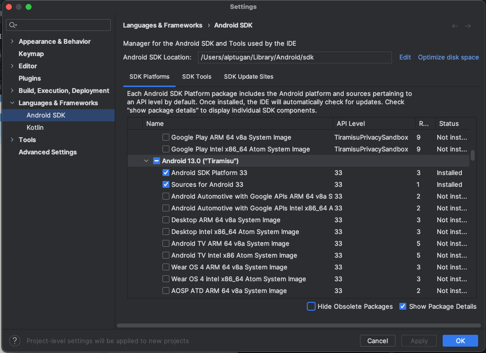This screenshot has height=353, width=486.
Task: Check Wear OS 4 Intel x86_64 Atom image
Action: [166, 279]
